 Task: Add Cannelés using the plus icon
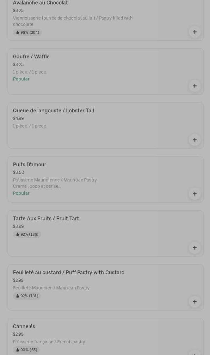[195, 353]
